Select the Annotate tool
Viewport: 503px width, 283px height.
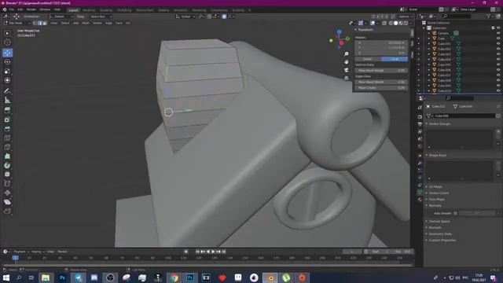[x=7, y=91]
